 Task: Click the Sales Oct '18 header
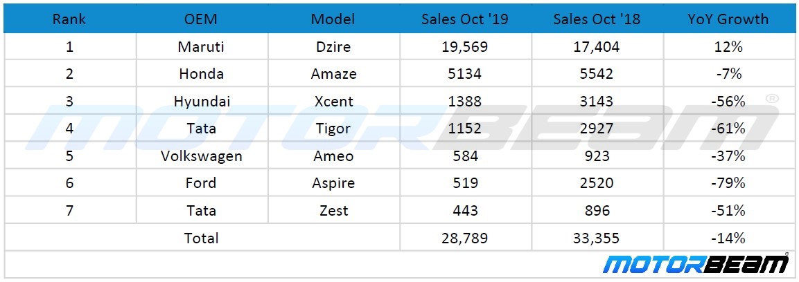click(x=596, y=19)
